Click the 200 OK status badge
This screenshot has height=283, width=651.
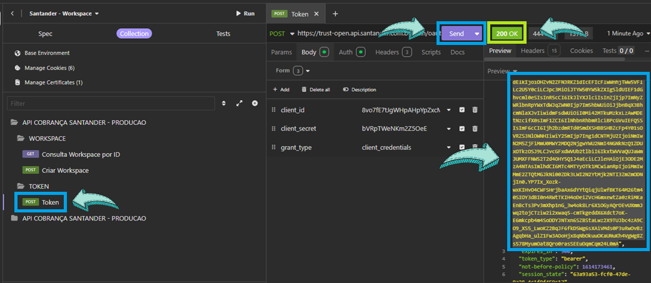tap(507, 34)
